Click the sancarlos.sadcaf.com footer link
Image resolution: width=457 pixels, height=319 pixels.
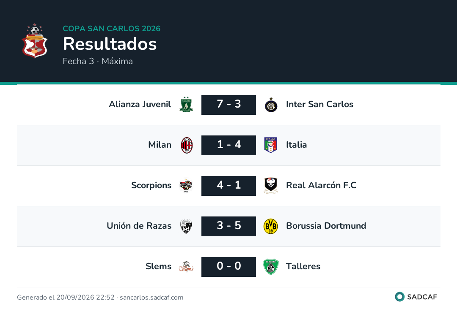pyautogui.click(x=151, y=297)
